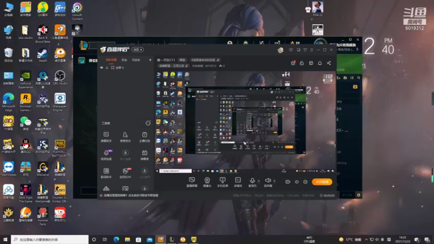Open the message icon in companion title bar

291,50
